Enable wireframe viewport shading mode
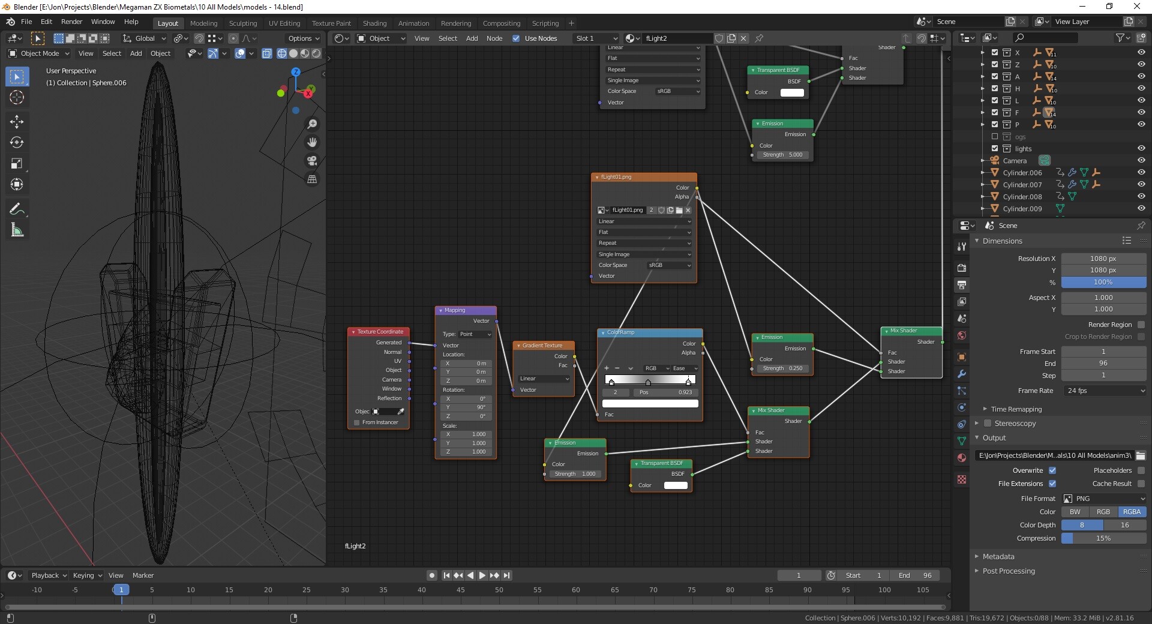The image size is (1152, 624). click(x=282, y=53)
